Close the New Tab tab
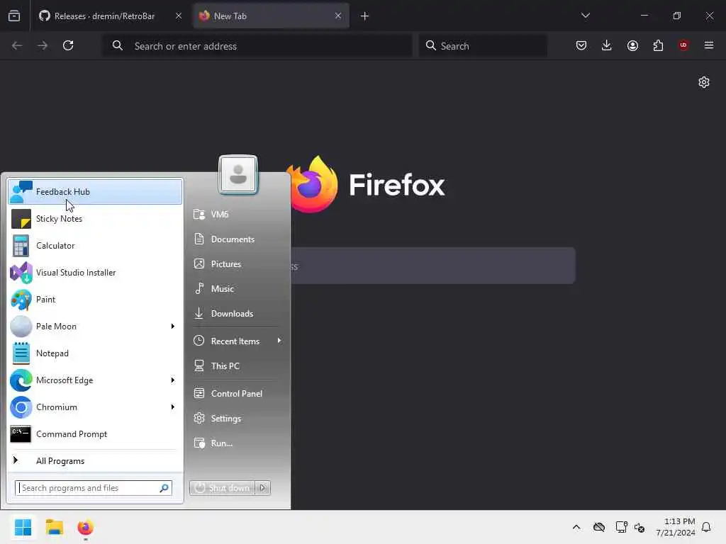The width and height of the screenshot is (726, 544). click(338, 16)
